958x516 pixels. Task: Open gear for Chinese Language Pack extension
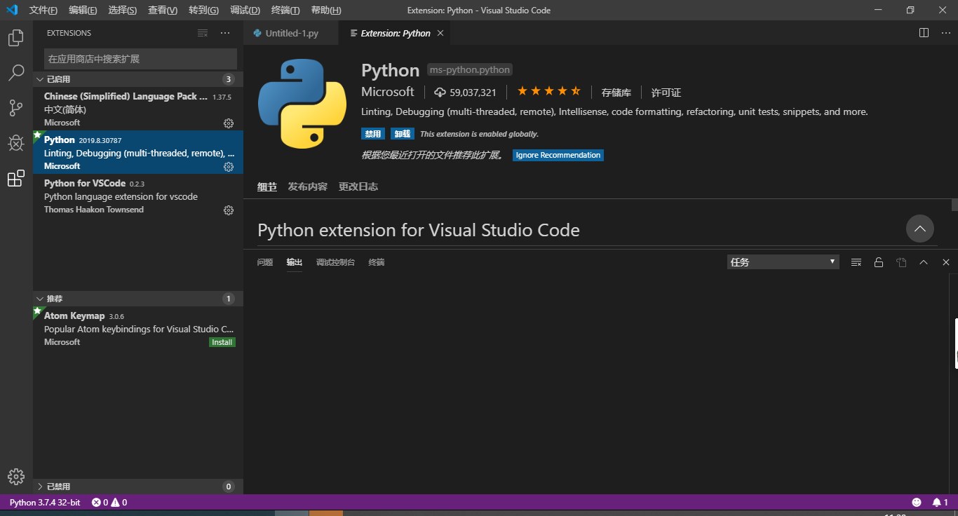[x=229, y=123]
